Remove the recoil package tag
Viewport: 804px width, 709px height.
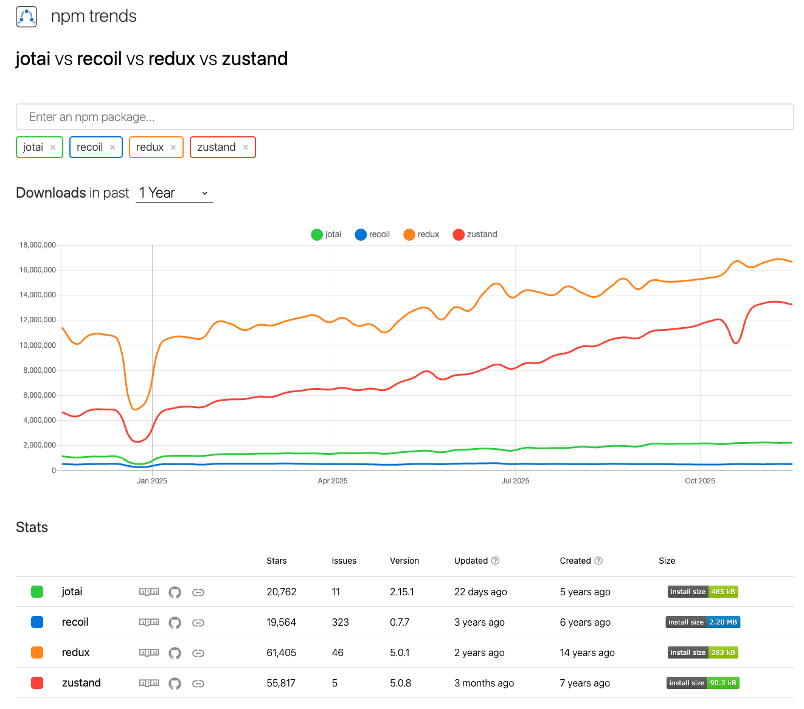click(113, 147)
